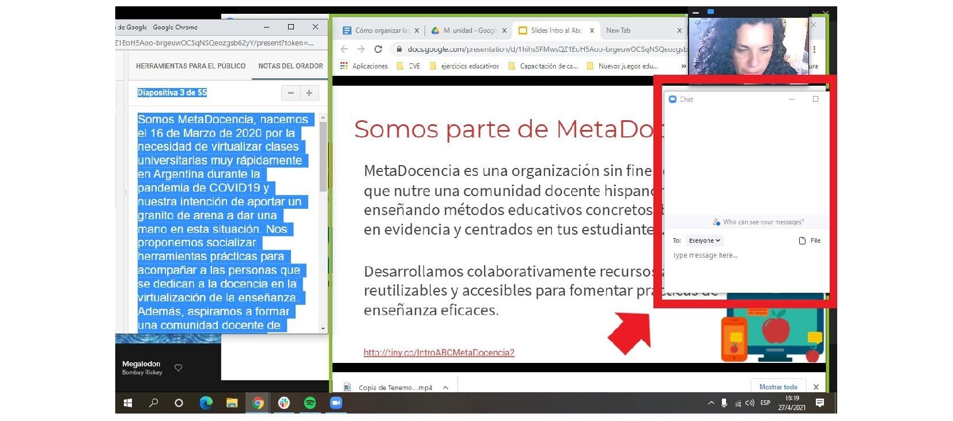Open Zoom from the taskbar
This screenshot has width=953, height=421.
(336, 403)
